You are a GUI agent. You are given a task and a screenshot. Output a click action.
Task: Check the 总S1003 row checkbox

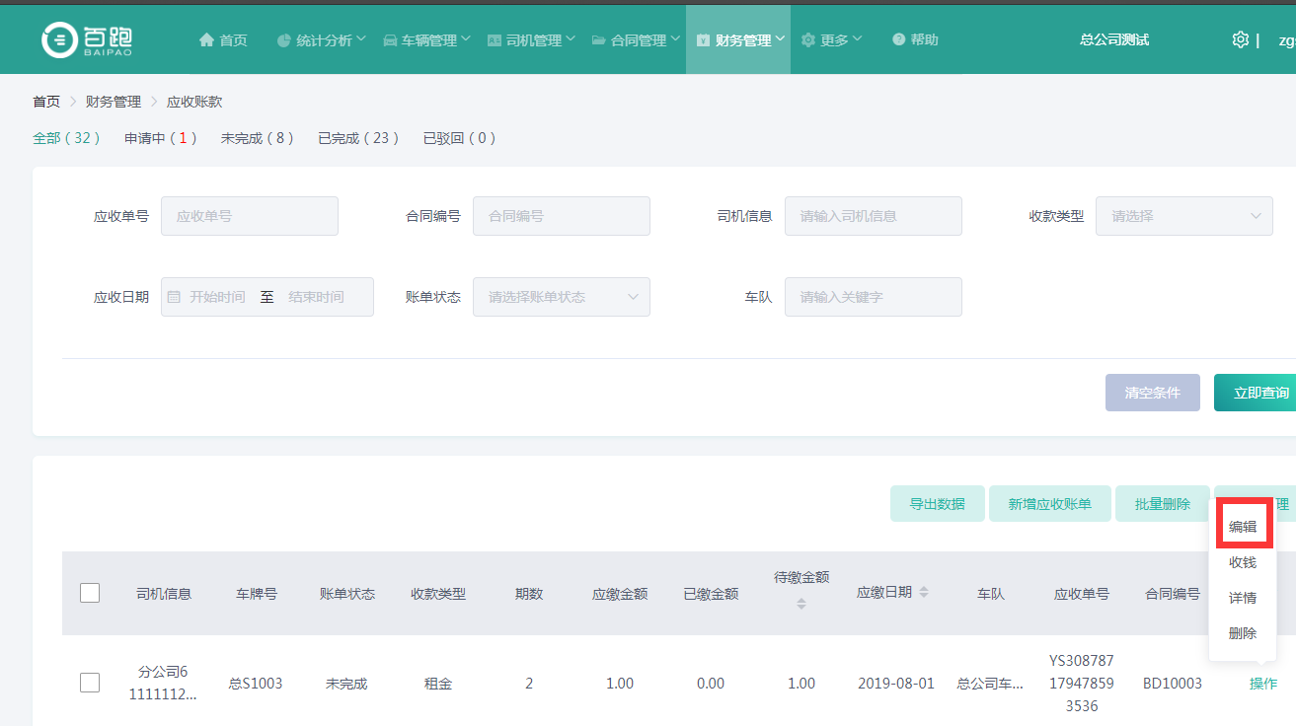tap(90, 683)
